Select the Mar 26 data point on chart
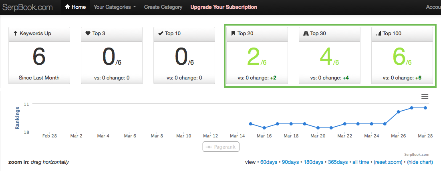The width and height of the screenshot is (441, 171). [398, 112]
